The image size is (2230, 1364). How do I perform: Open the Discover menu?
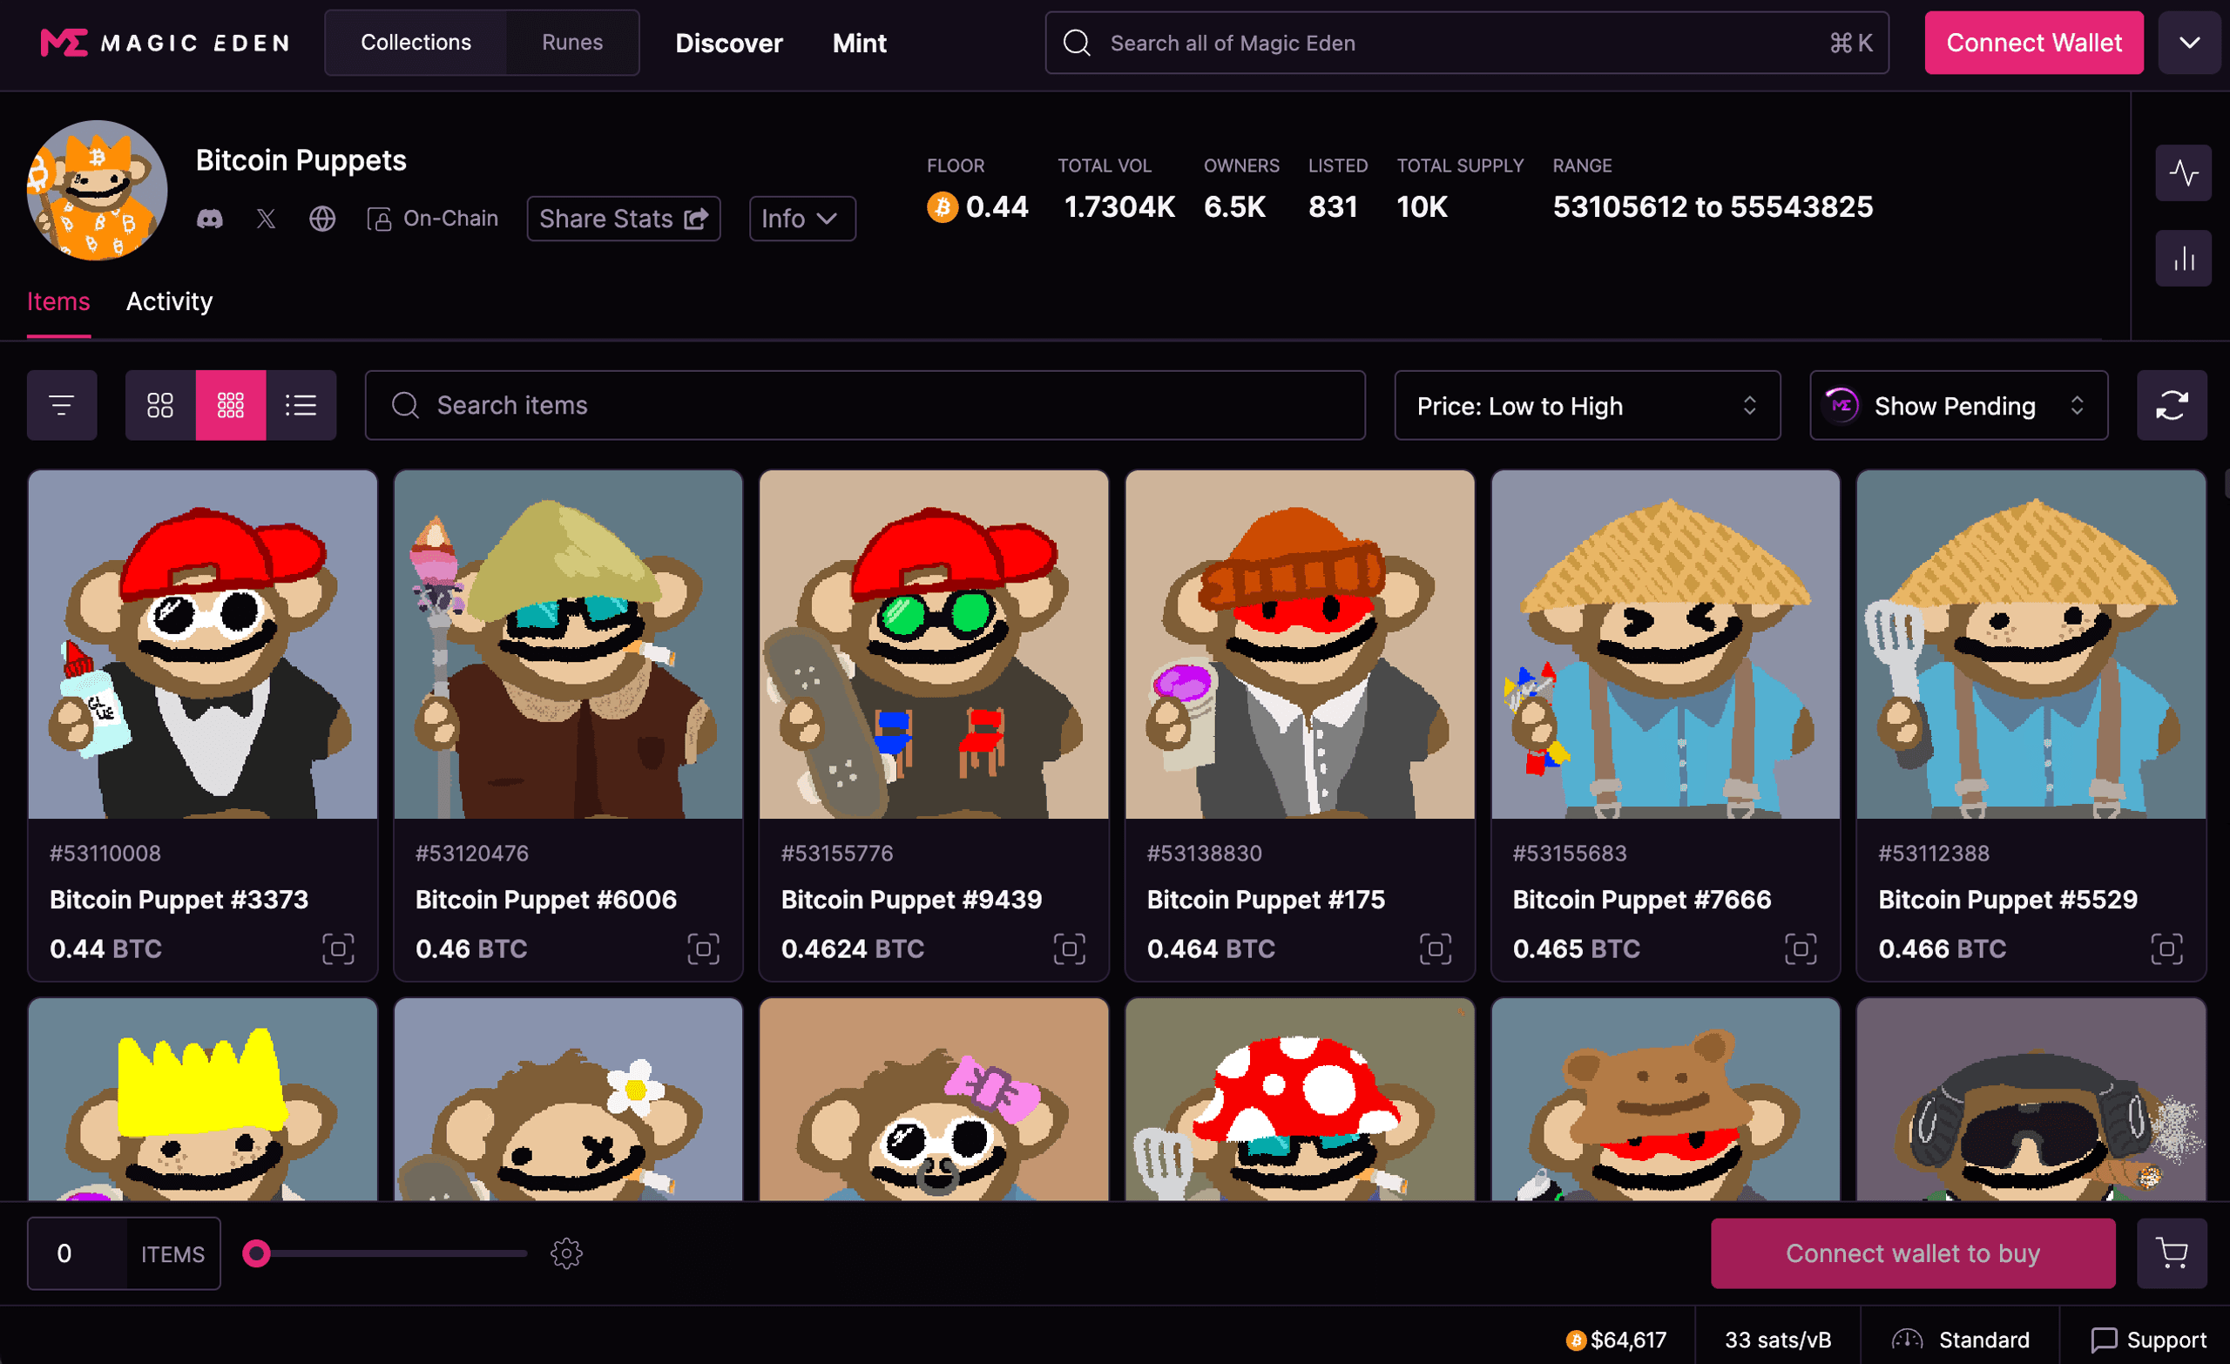728,43
